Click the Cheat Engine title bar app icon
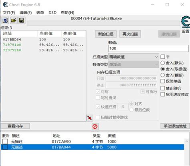The width and height of the screenshot is (190, 166). tap(5, 5)
